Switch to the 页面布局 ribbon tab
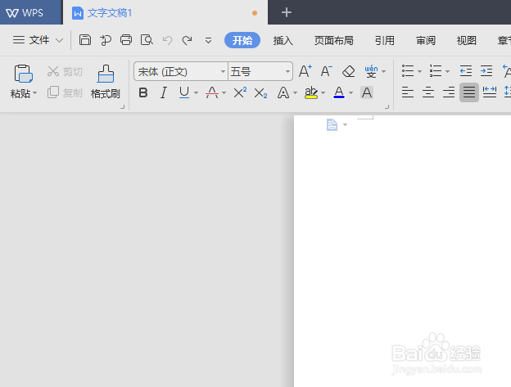Screen dimensions: 511x387 click(x=334, y=41)
